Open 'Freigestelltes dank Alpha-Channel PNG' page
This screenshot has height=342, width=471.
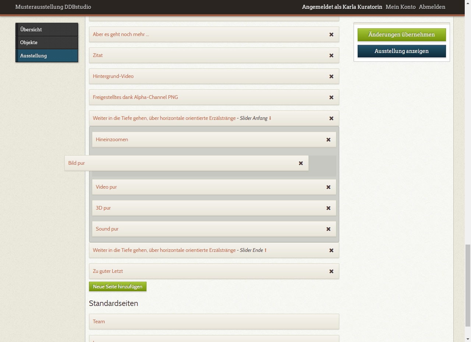pyautogui.click(x=135, y=97)
